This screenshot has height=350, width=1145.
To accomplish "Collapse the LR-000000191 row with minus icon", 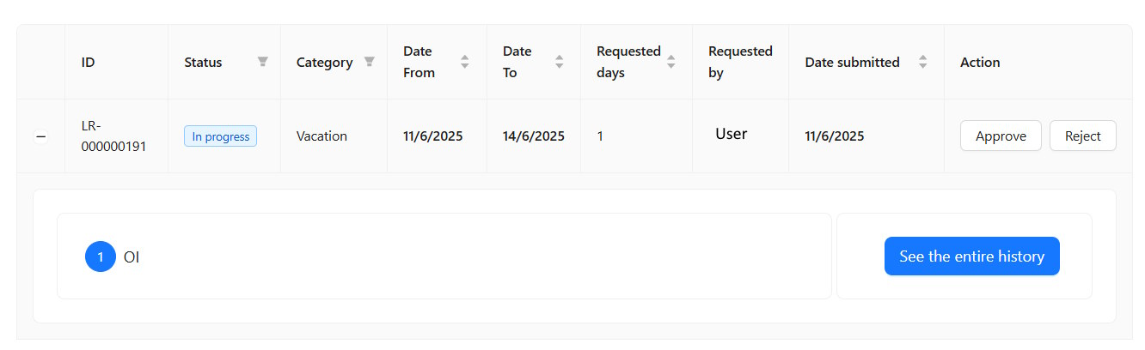I will (40, 136).
